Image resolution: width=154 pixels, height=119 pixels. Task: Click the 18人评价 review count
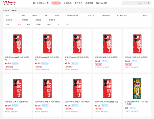tap(38, 70)
